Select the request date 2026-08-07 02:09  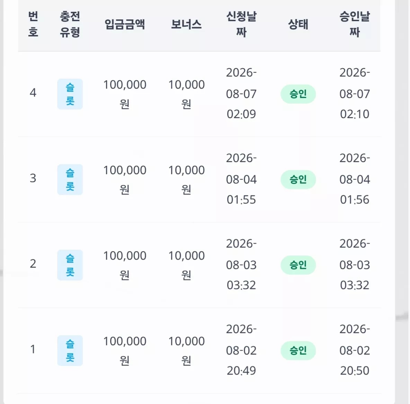tap(241, 93)
